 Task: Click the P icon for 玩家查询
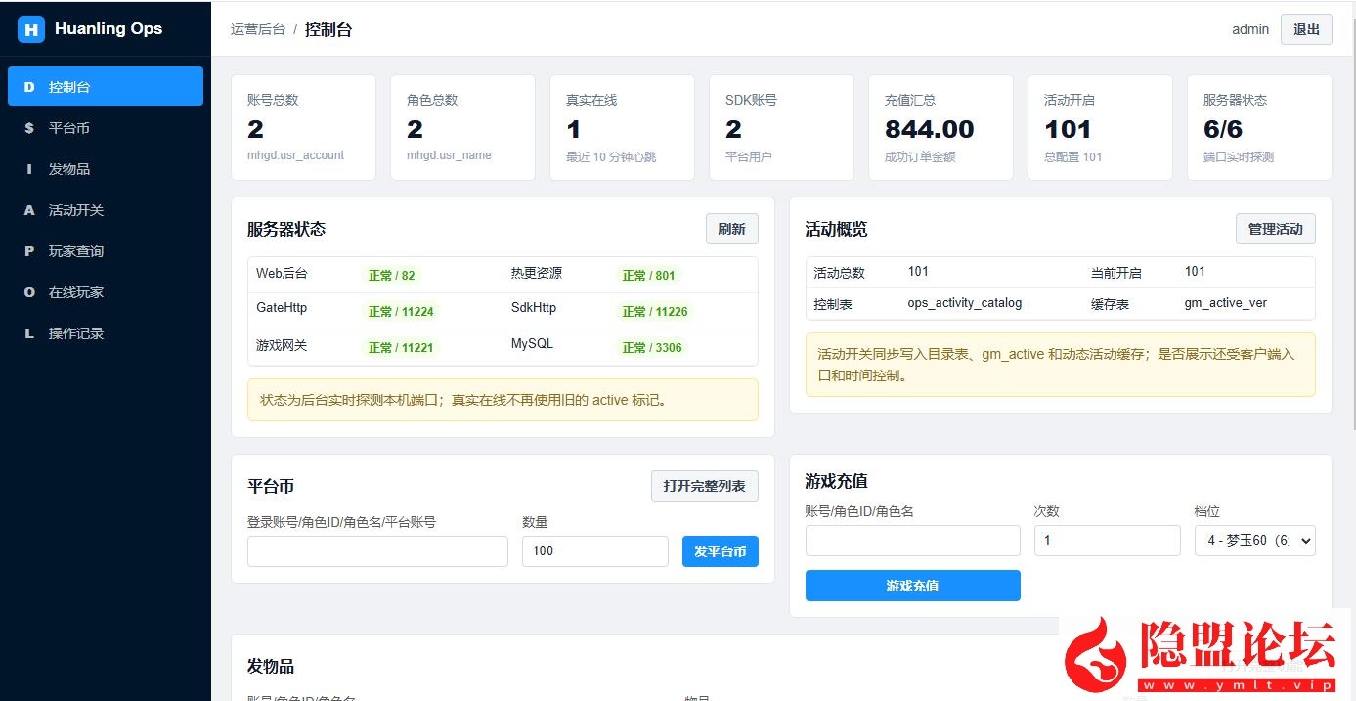coord(28,251)
